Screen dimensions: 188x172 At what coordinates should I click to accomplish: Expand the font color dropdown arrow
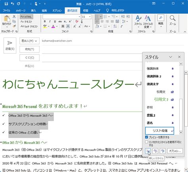point(57,26)
